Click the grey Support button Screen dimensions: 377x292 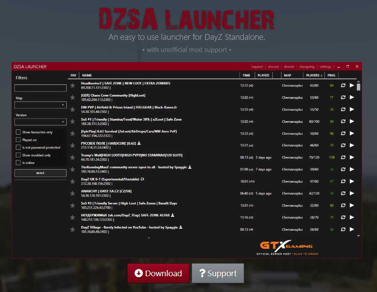point(218,273)
